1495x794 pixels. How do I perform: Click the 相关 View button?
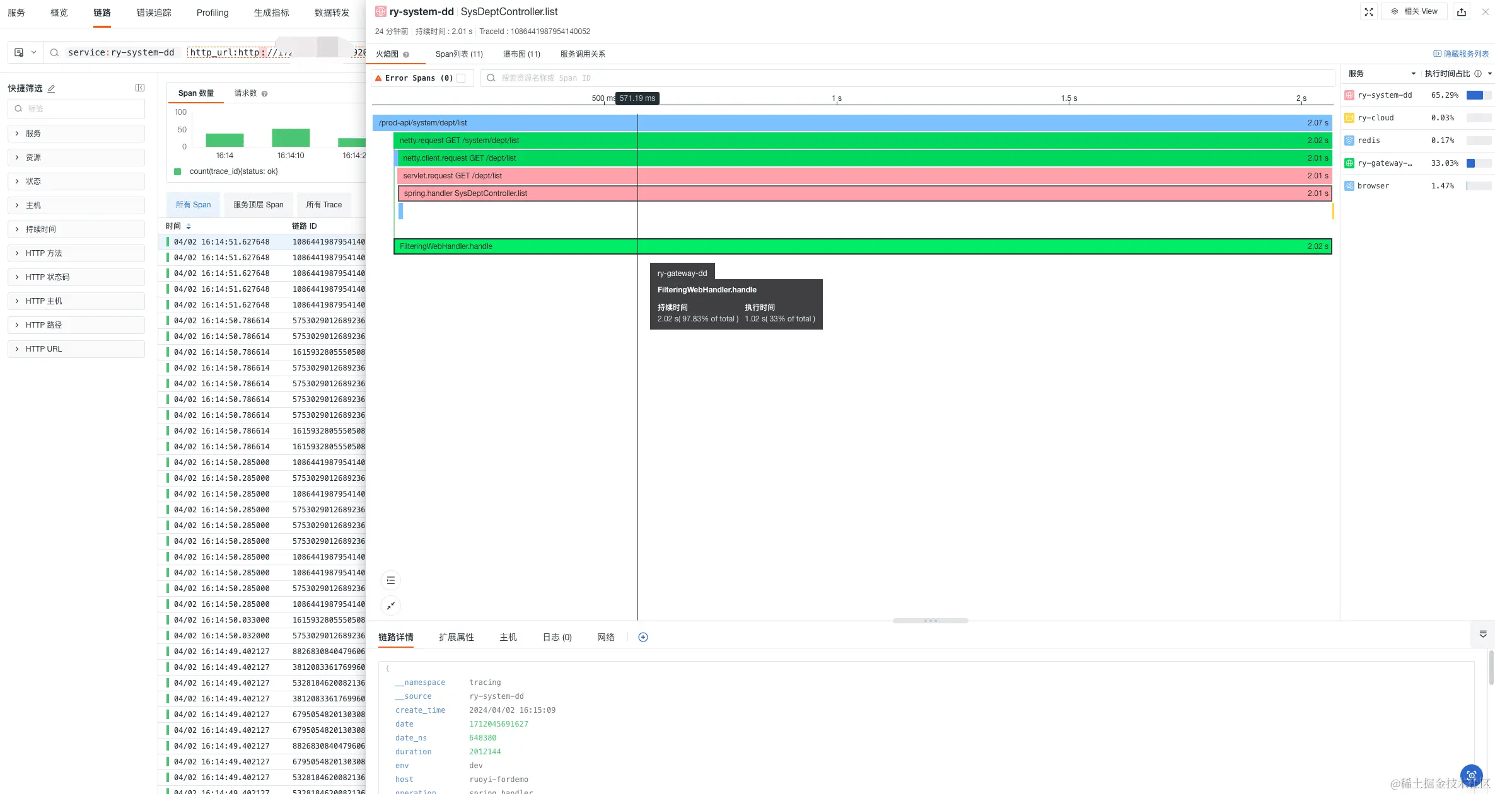(1414, 11)
